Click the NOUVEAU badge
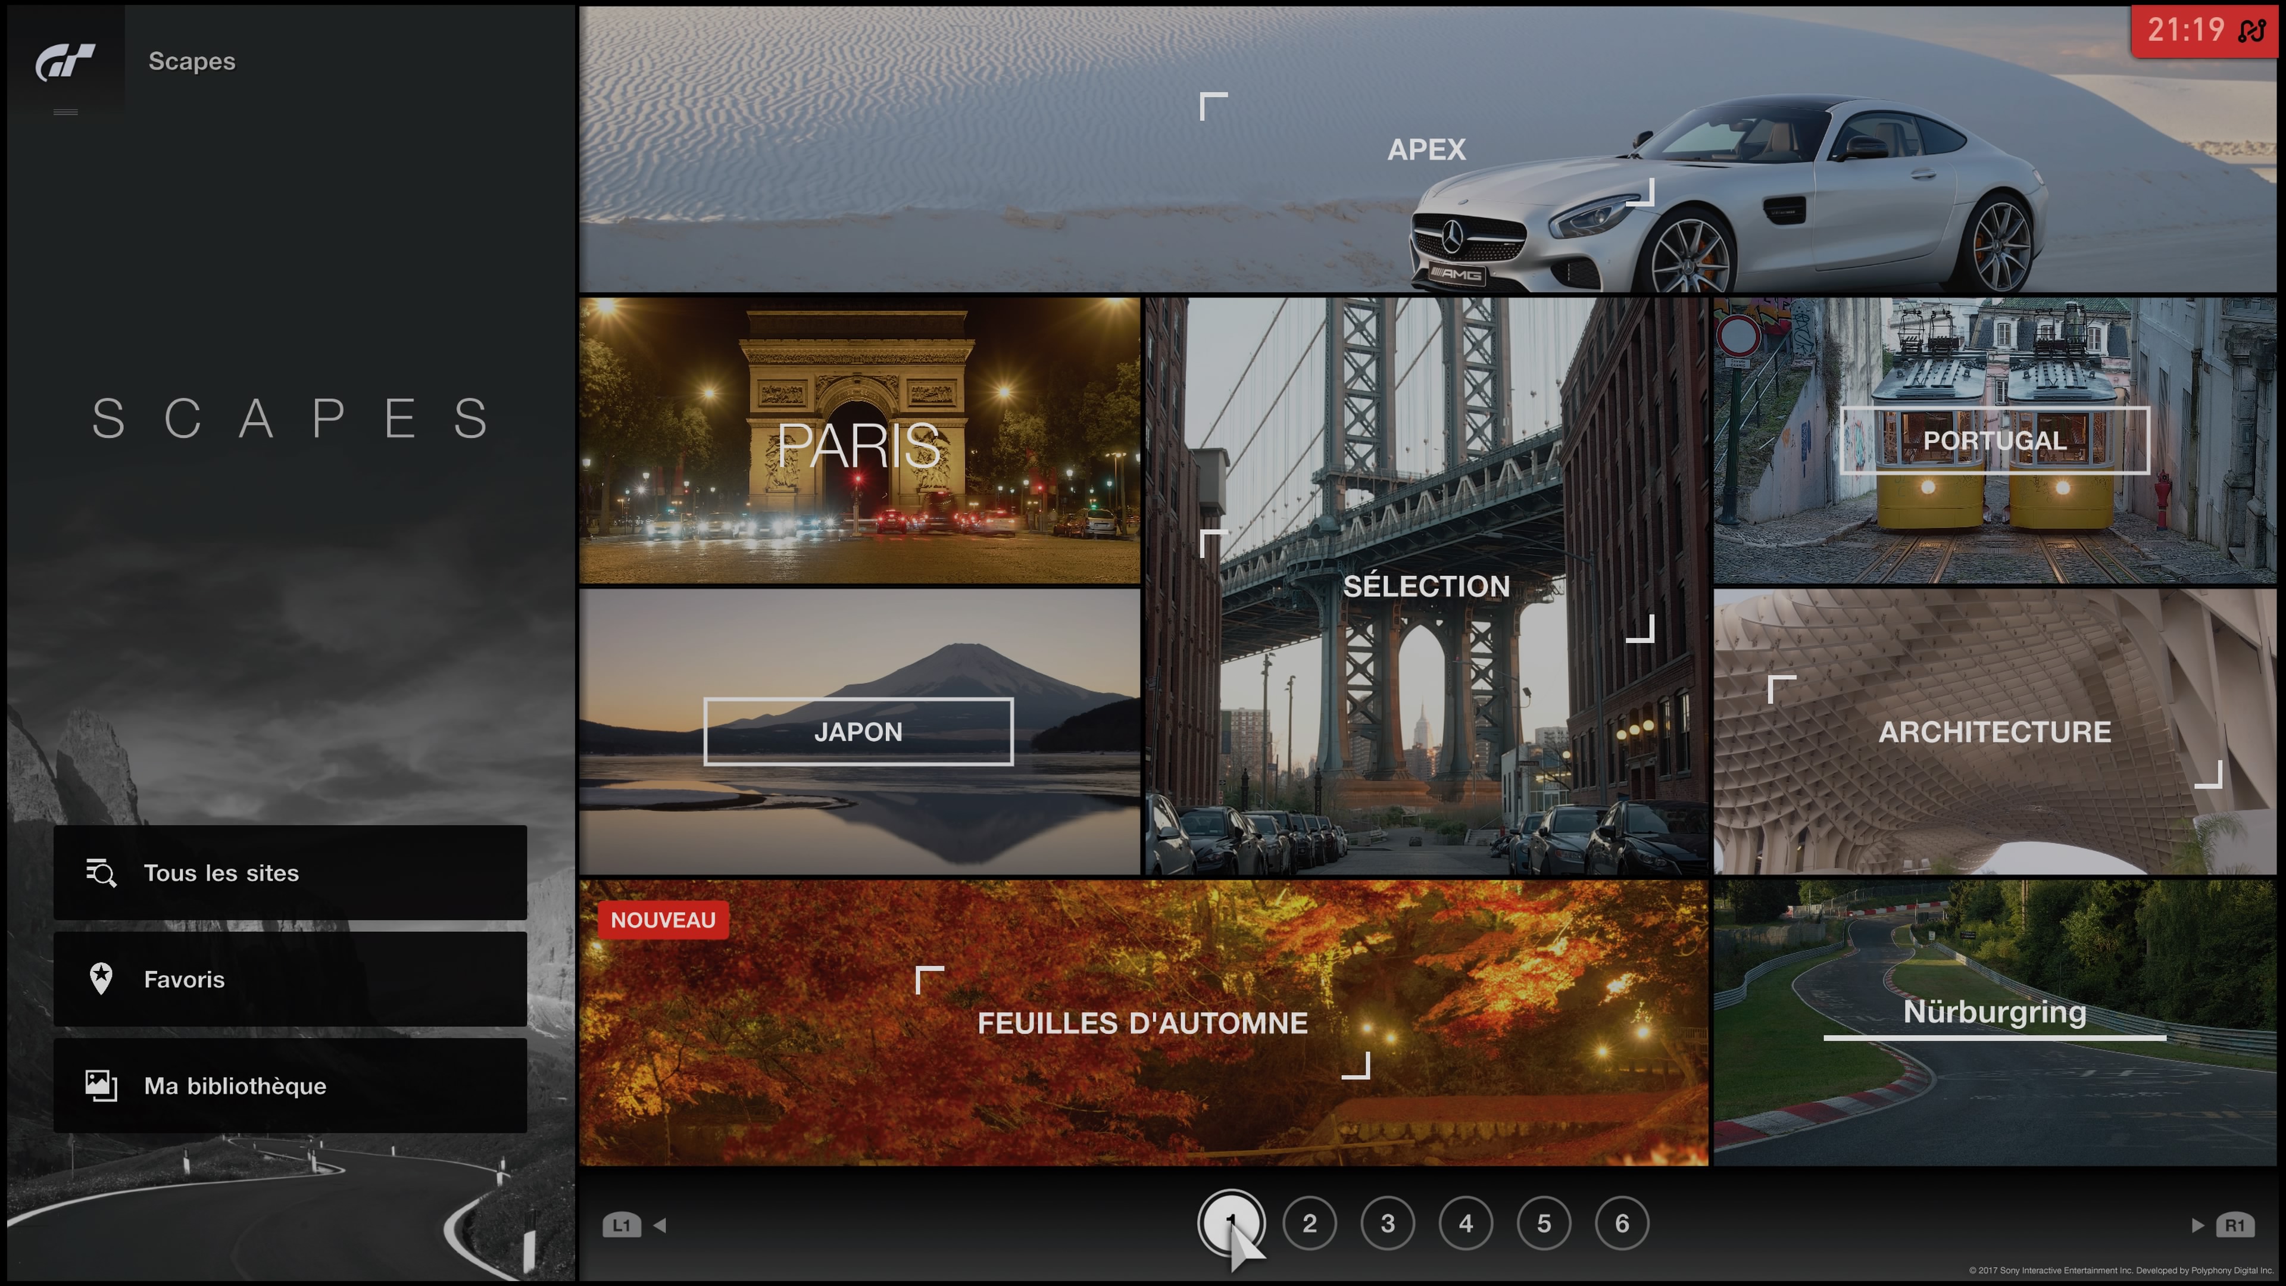The height and width of the screenshot is (1286, 2286). [663, 919]
